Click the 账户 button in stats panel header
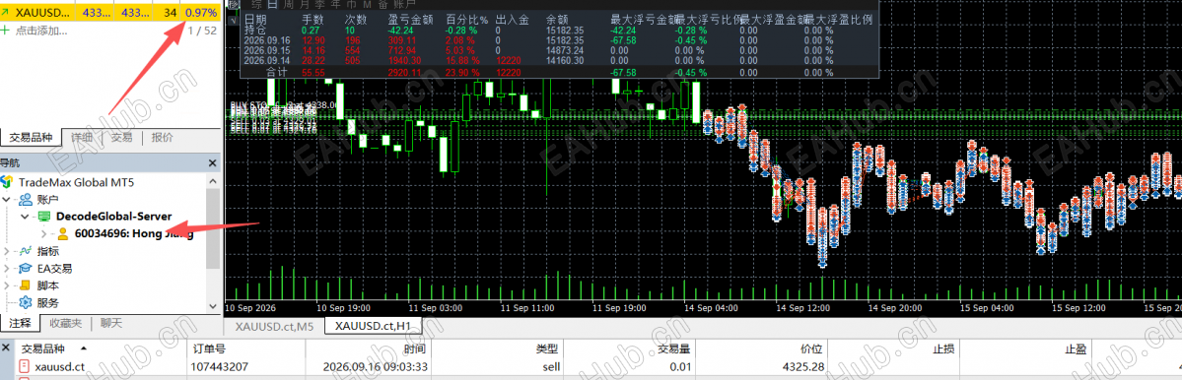Screen dimensions: 1182x380 pos(405,4)
